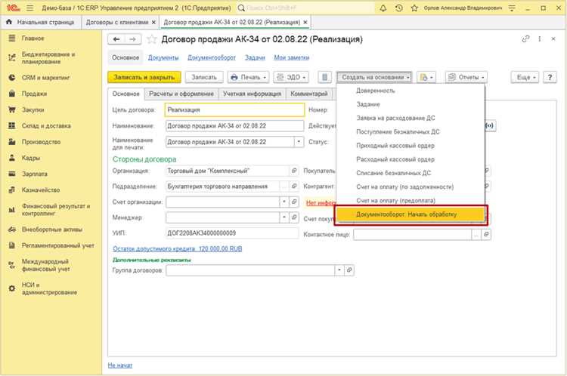Open Задачи link in form navigation
Viewport: 567px width, 376px height.
click(255, 57)
